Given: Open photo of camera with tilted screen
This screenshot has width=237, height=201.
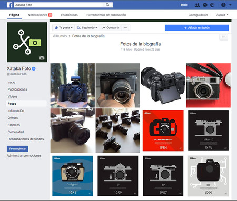Looking at the screenshot, I should pos(163,85).
